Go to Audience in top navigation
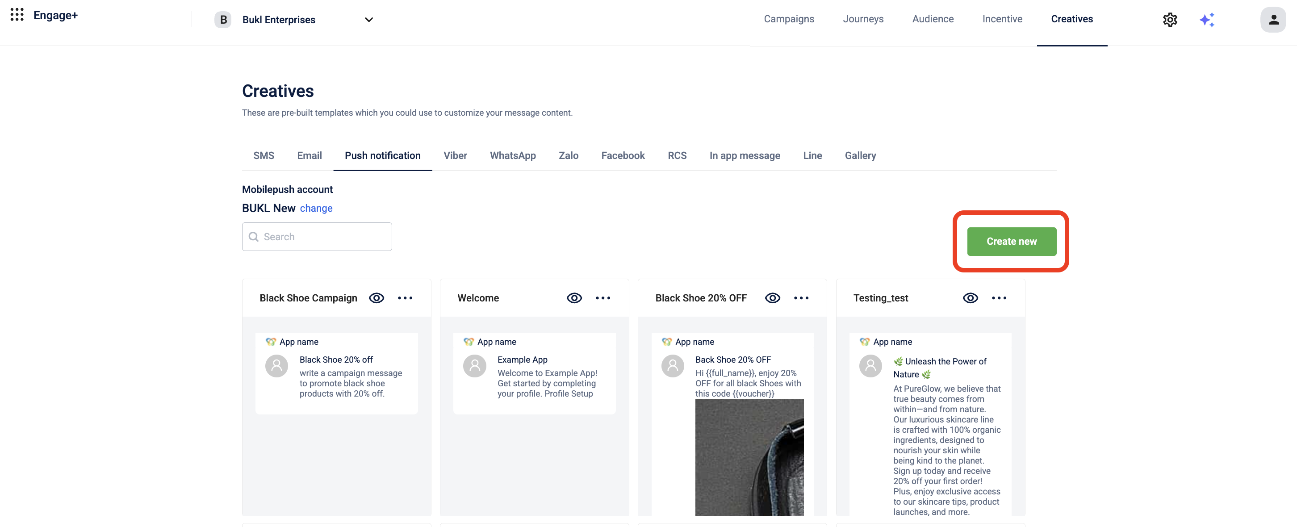This screenshot has width=1297, height=527. (933, 19)
